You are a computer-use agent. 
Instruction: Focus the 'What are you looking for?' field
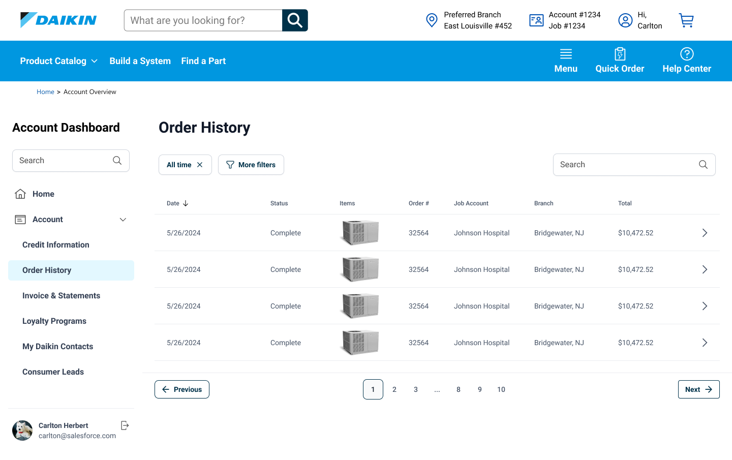pyautogui.click(x=203, y=20)
